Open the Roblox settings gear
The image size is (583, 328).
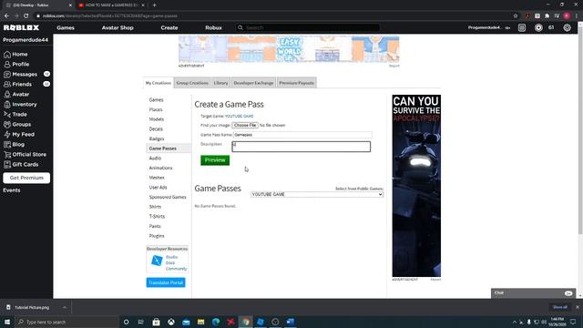[567, 28]
